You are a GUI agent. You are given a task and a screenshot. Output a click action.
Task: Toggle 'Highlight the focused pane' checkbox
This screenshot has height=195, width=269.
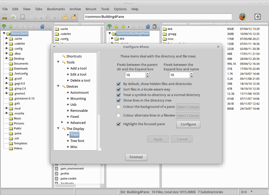[118, 124]
